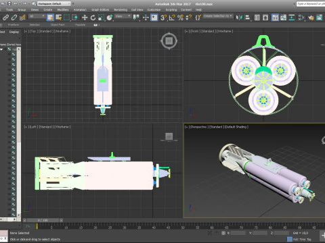Image resolution: width=325 pixels, height=243 pixels.
Task: Open the Tools menu
Action: 9,10
